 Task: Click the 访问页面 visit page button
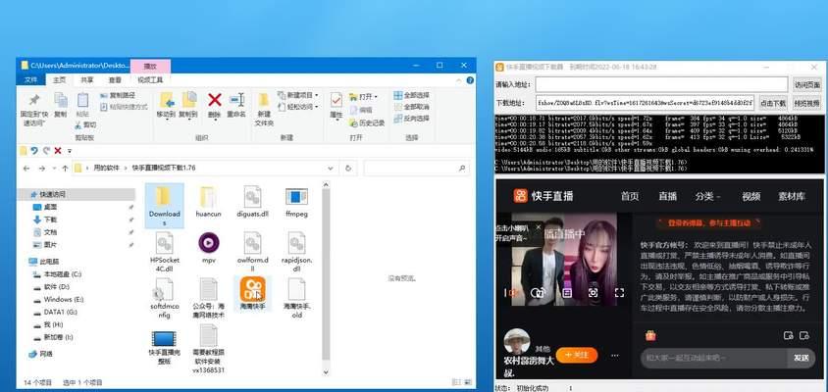pyautogui.click(x=806, y=84)
